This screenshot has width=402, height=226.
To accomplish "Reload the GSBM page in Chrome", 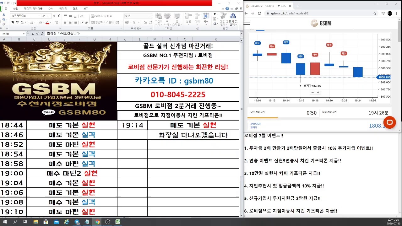I will (259, 13).
